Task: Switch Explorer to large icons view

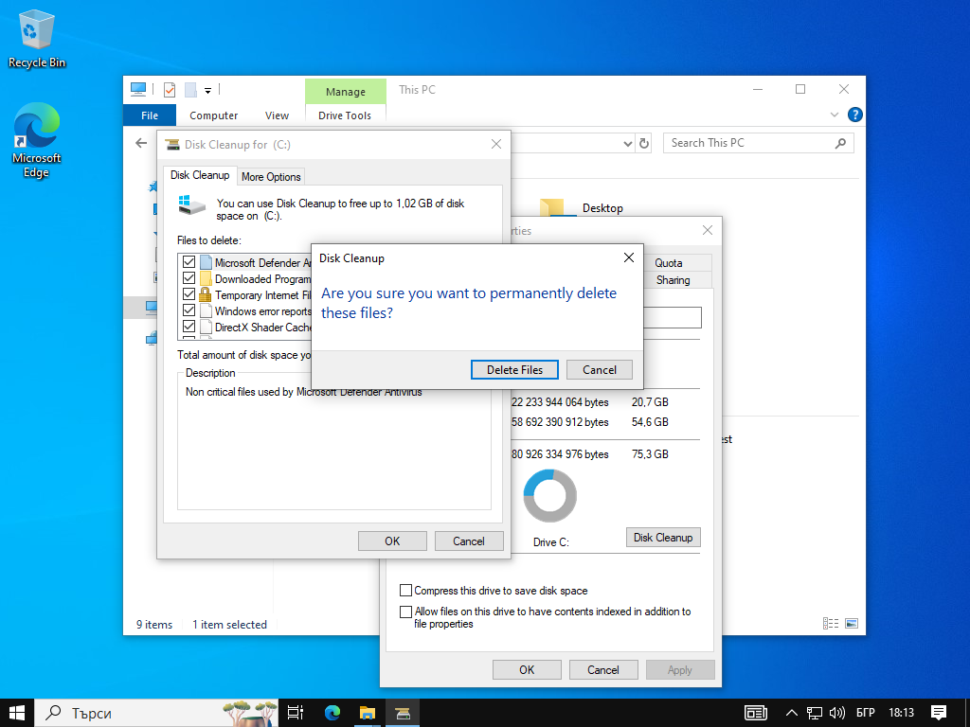Action: (x=852, y=623)
